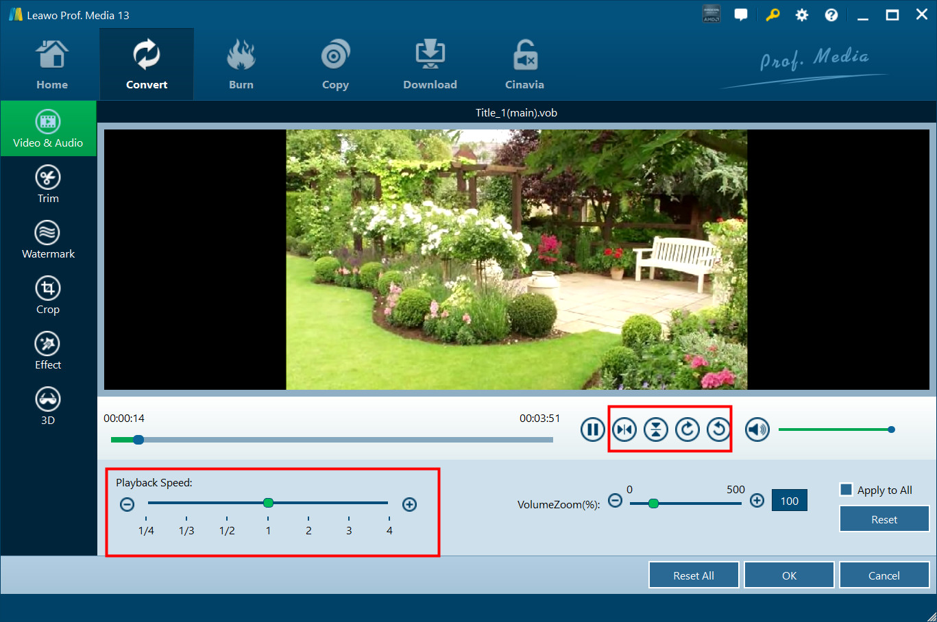937x622 pixels.
Task: Flip the video vertically
Action: point(656,430)
